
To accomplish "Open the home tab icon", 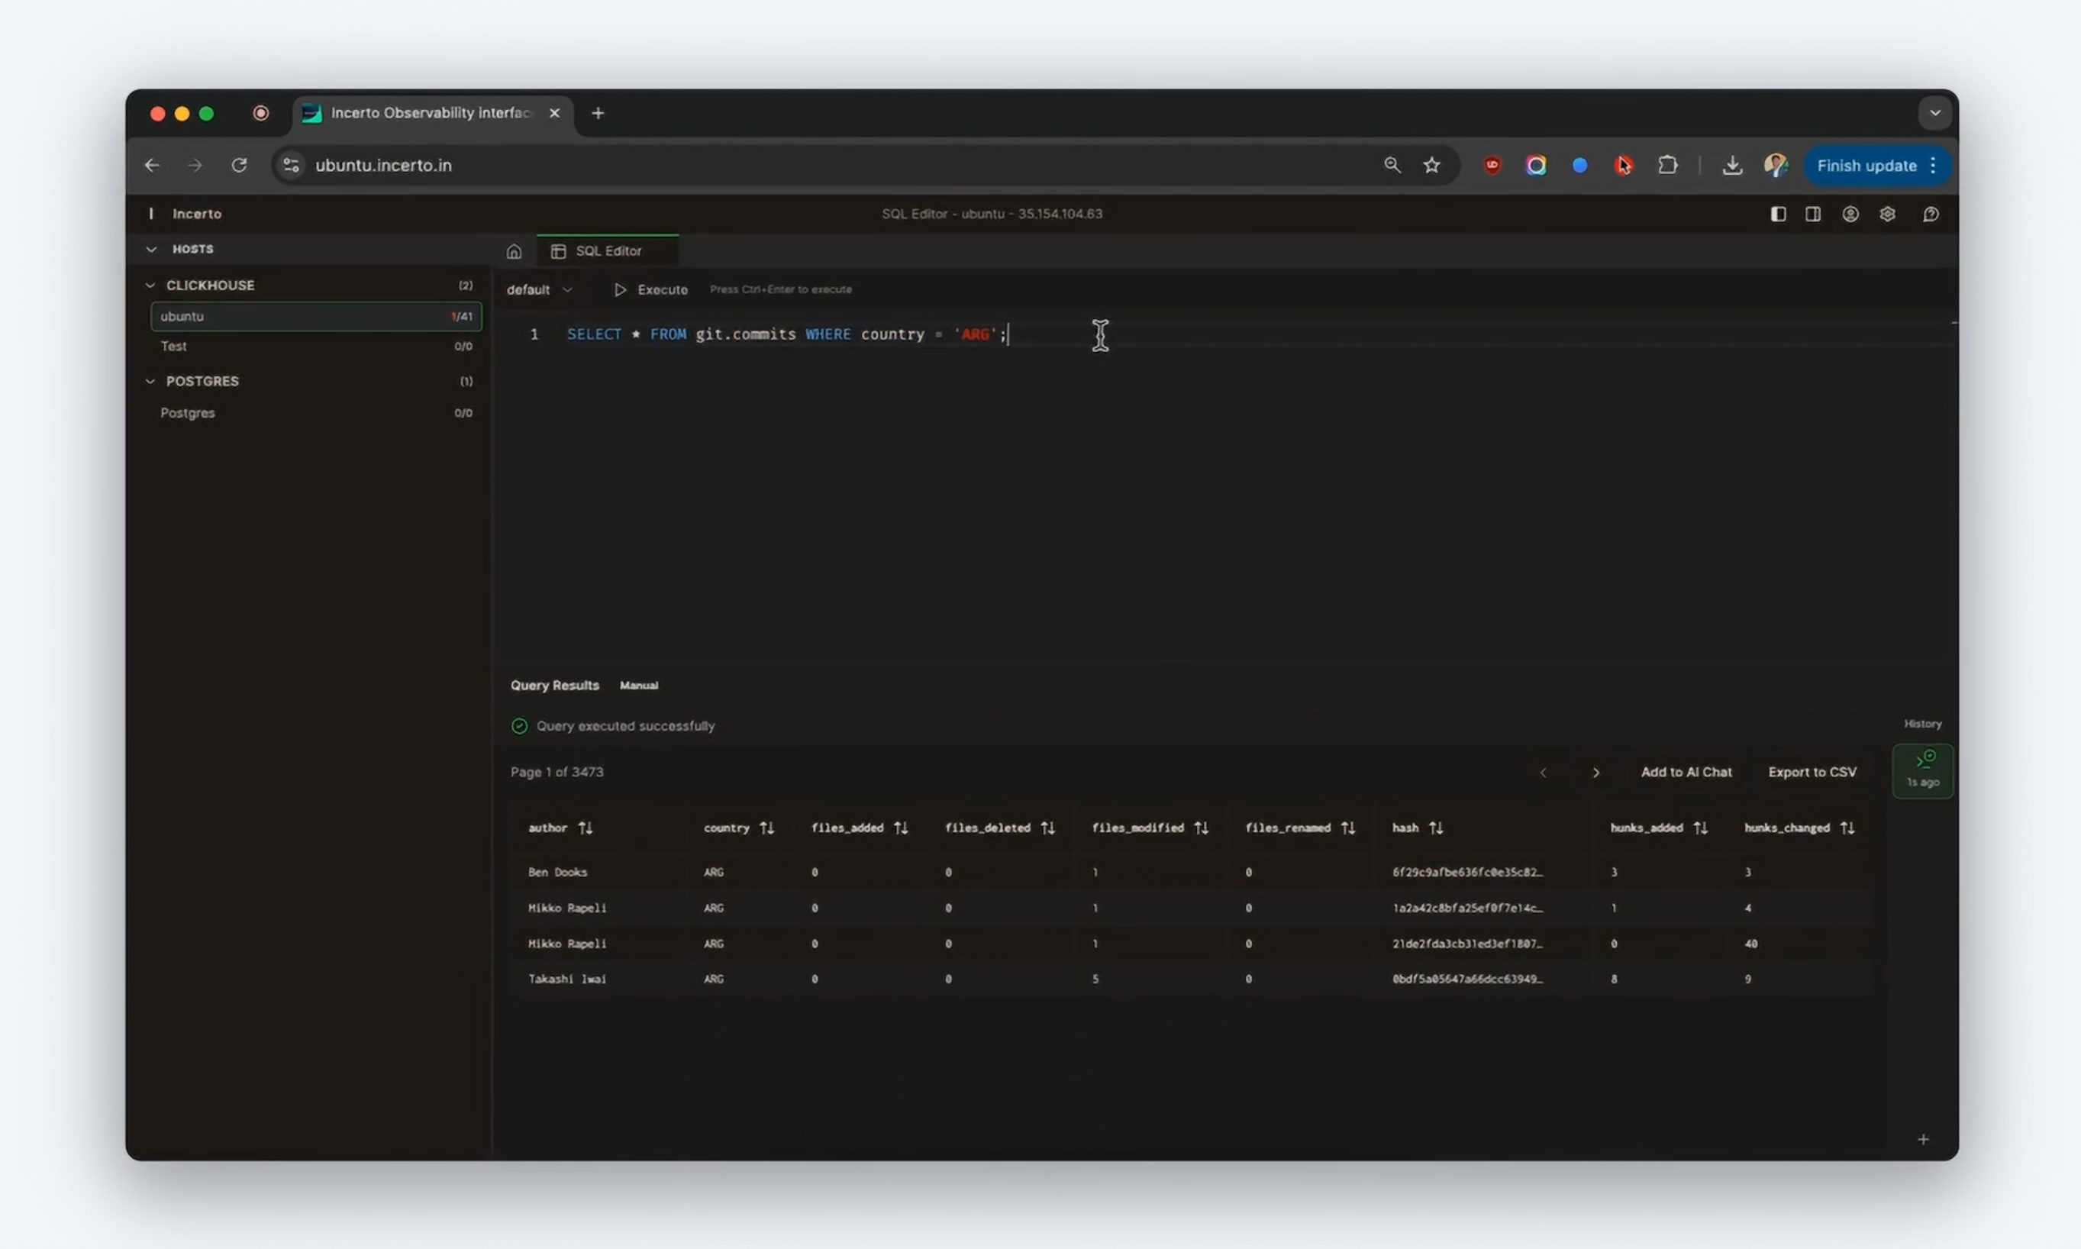I will (x=515, y=251).
